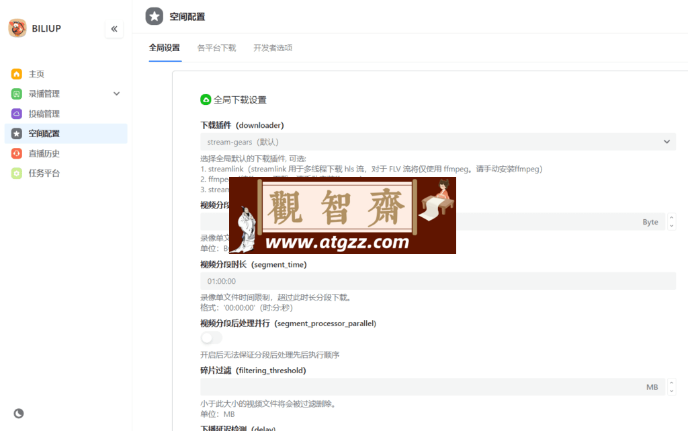Click the purple cloud icon beside 投稿管理
This screenshot has width=688, height=431.
point(17,114)
